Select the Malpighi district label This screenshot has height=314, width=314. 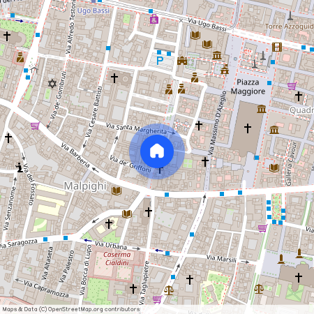pos(85,186)
